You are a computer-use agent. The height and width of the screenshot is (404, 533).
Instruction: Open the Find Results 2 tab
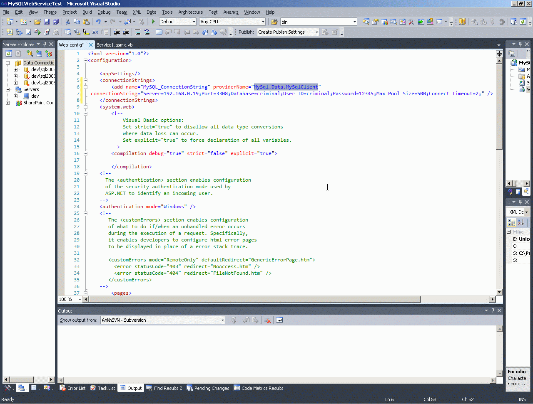[164, 388]
